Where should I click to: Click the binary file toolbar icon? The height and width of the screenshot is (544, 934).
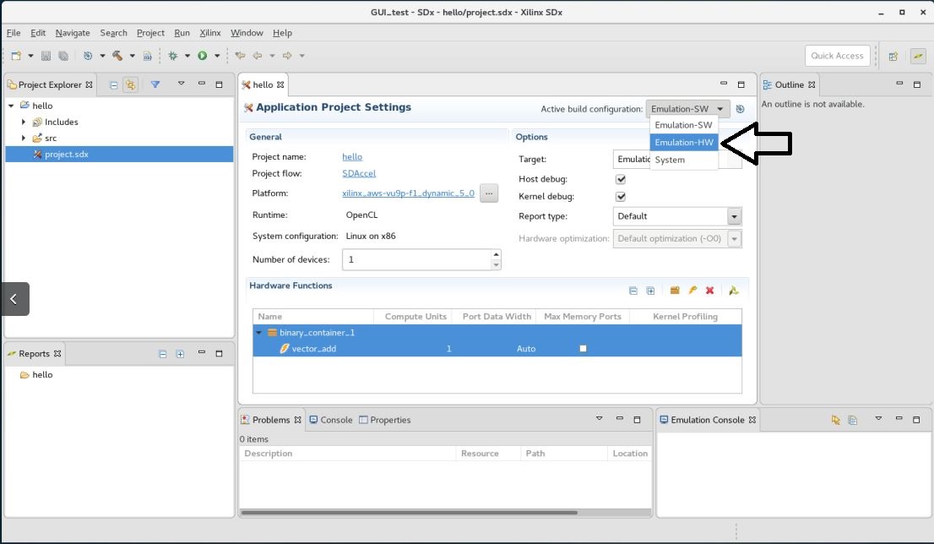tap(147, 56)
